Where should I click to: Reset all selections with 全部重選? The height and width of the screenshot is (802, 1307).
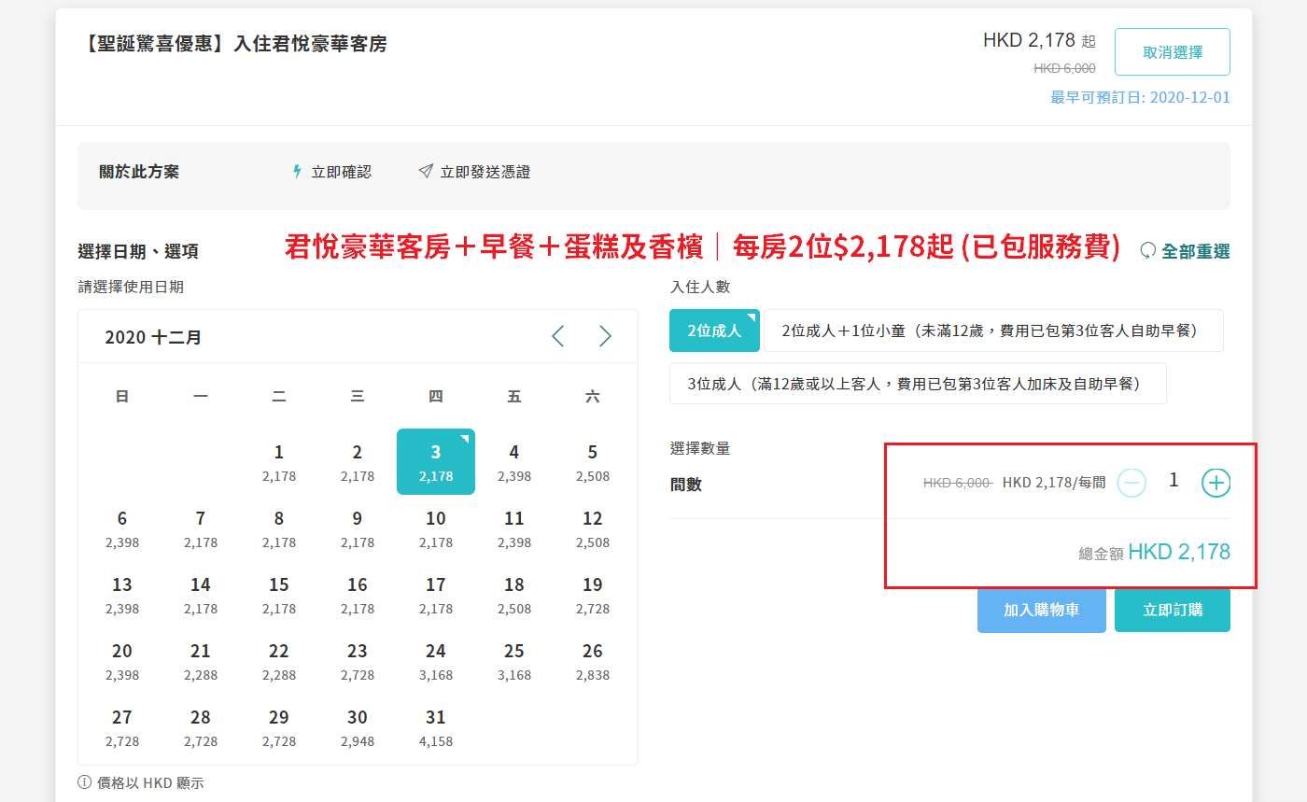(1186, 251)
